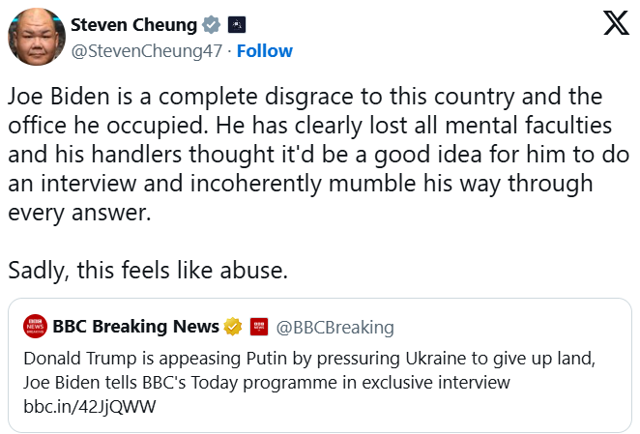640x434 pixels.
Task: Click the Steven Cheung display name
Action: [x=133, y=25]
